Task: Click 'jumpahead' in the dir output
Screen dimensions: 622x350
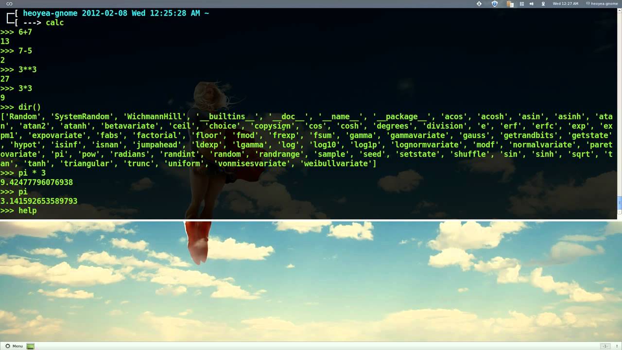Action: coord(157,145)
